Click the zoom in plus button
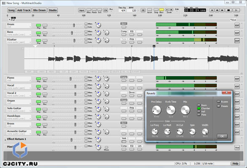Screen dimensions: 247x168 [171, 10]
